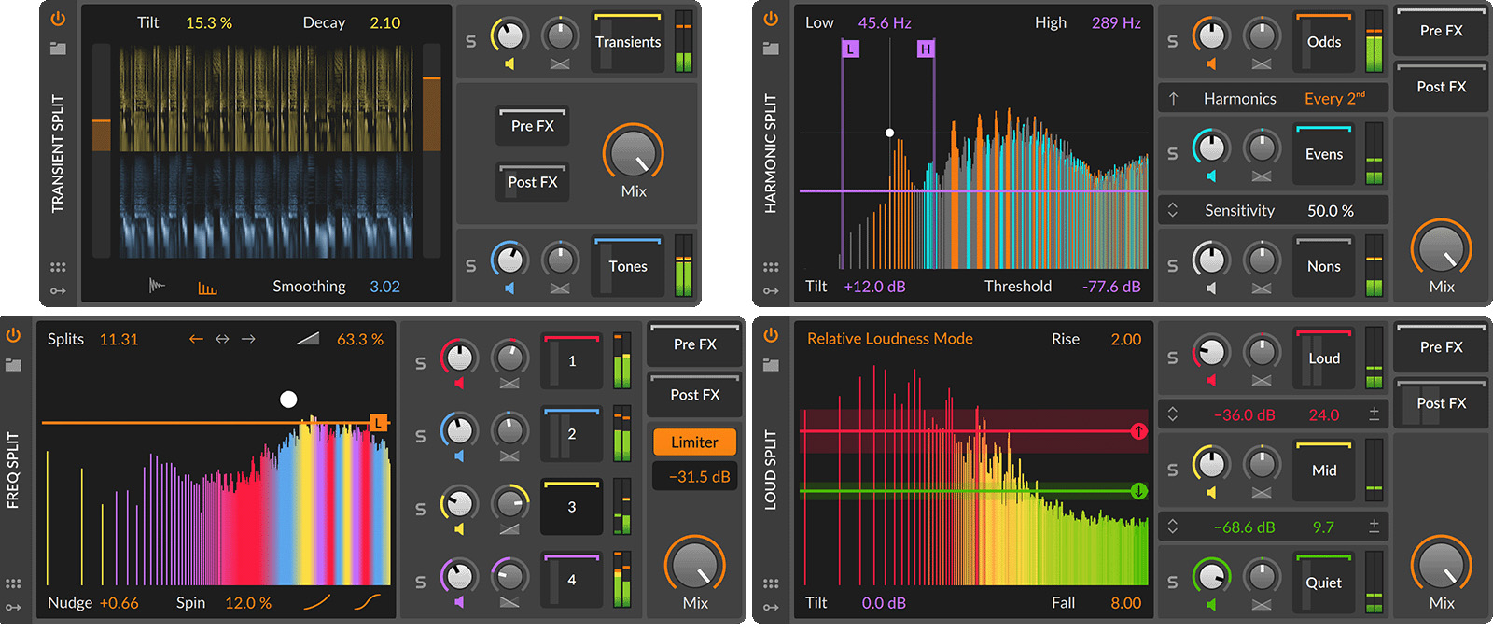Mute the purple band 4 speaker icon
The image size is (1493, 632).
[459, 602]
